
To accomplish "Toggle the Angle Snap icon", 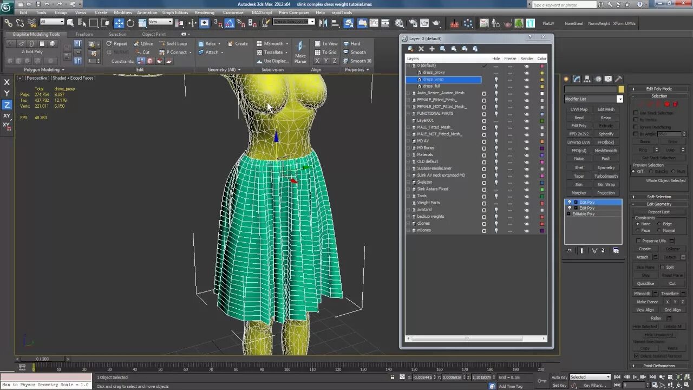I will (x=230, y=23).
